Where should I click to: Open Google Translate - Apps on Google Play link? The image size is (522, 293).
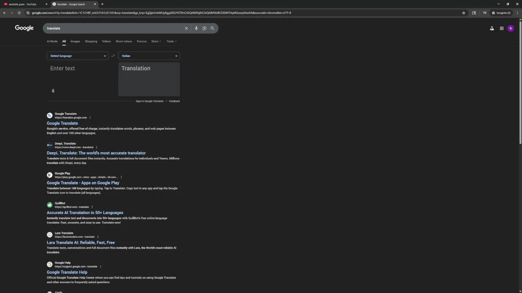click(x=83, y=183)
